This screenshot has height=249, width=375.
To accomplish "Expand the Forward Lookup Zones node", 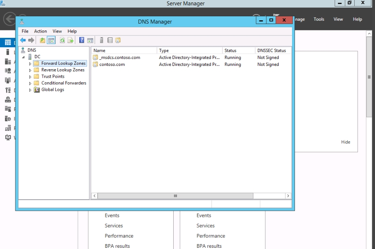I will click(30, 64).
